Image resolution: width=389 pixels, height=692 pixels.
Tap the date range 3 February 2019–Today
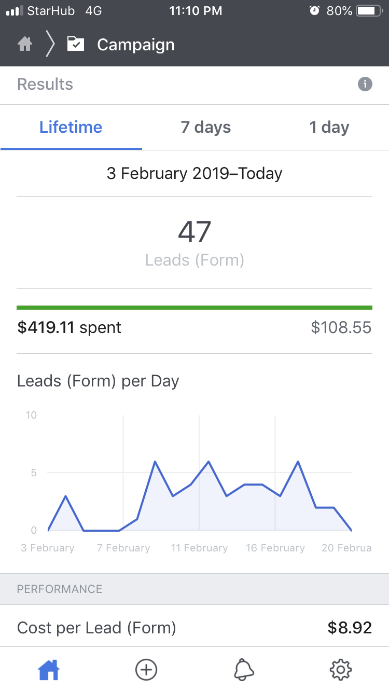pyautogui.click(x=195, y=173)
